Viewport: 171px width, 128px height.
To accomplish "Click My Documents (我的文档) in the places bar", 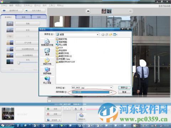I will click(x=47, y=62).
